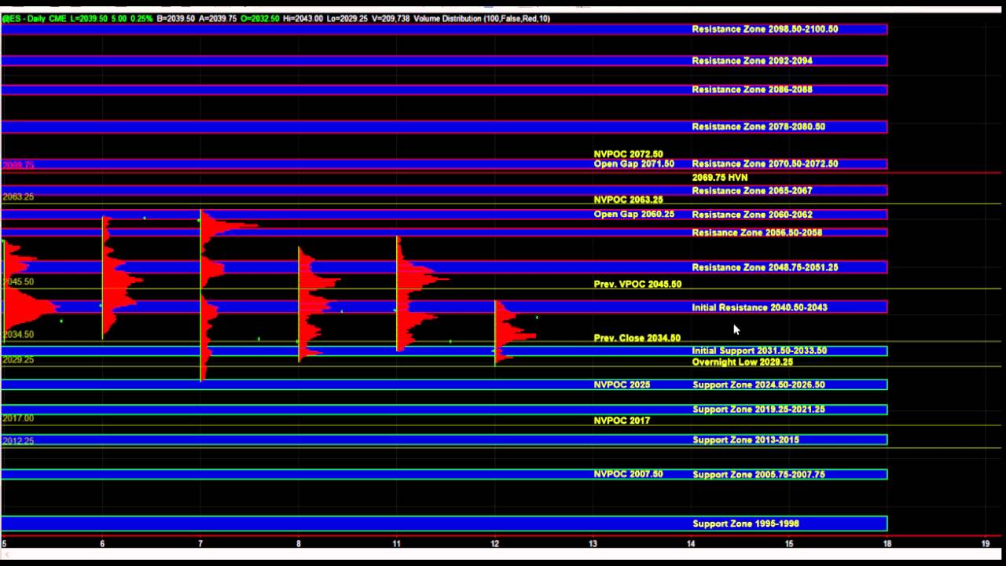
Task: Click the 'Hi=2043.00' high value
Action: point(303,18)
